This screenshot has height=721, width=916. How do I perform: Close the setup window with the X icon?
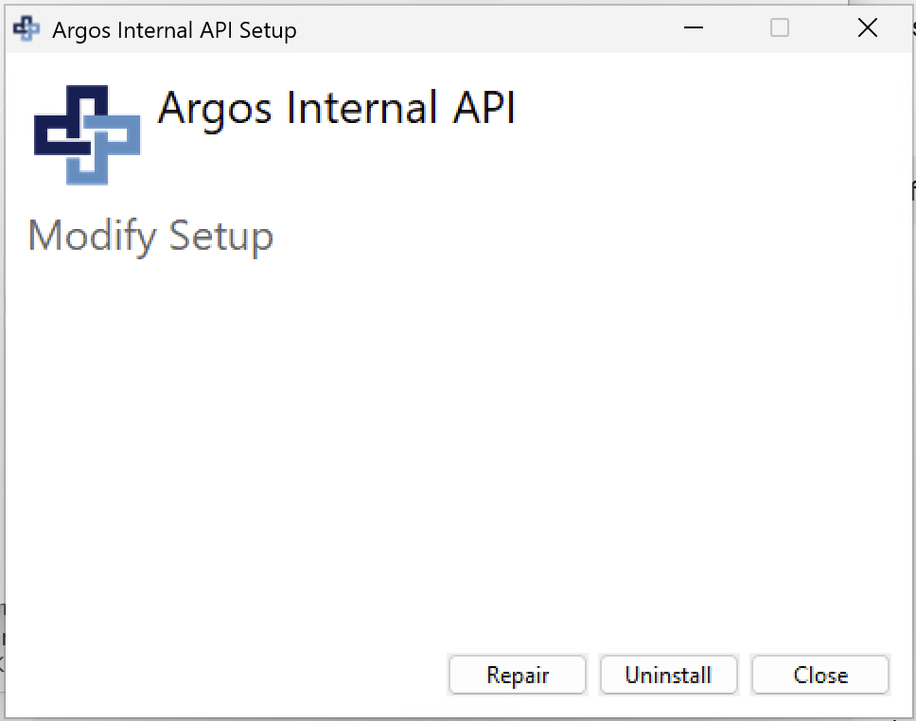pos(867,27)
